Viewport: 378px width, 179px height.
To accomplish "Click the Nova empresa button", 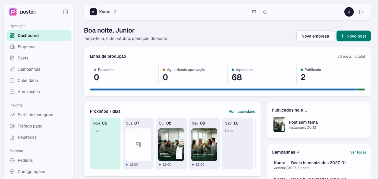I will (315, 36).
